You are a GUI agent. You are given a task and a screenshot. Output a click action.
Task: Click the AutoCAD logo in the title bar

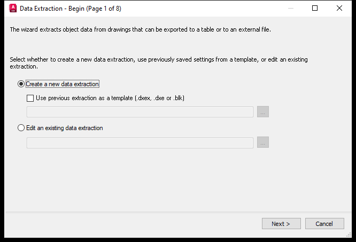13,8
